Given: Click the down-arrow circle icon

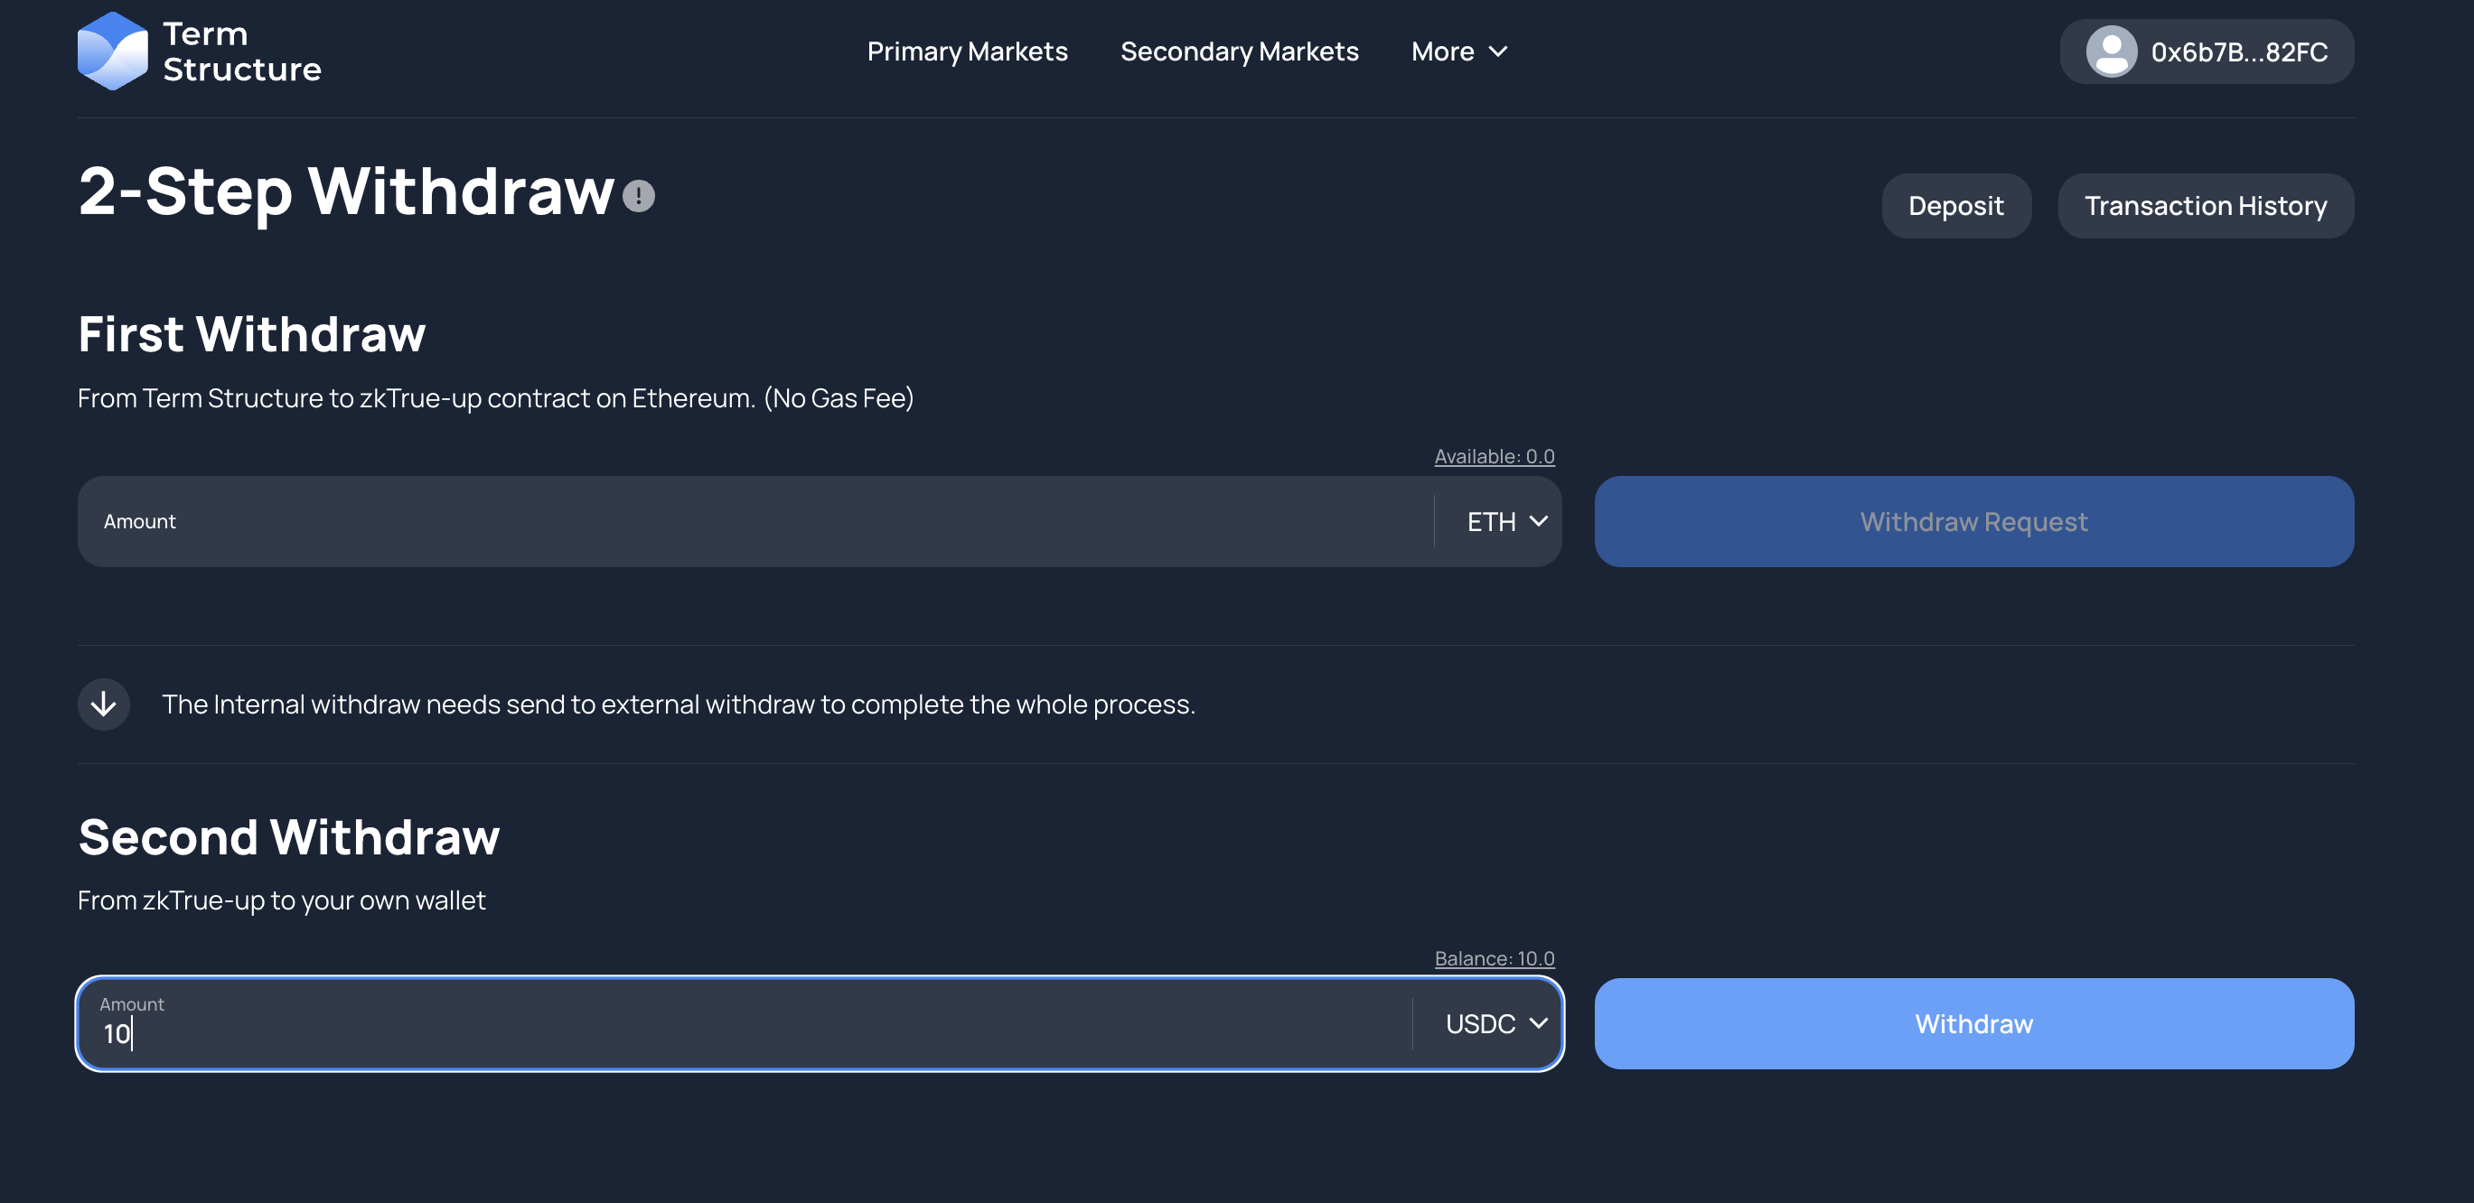Looking at the screenshot, I should point(104,704).
